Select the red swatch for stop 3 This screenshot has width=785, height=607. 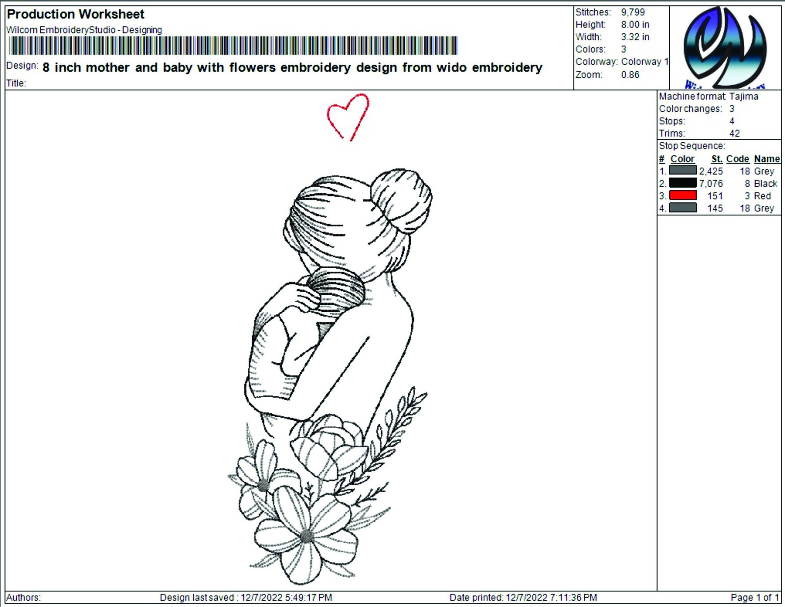click(682, 195)
